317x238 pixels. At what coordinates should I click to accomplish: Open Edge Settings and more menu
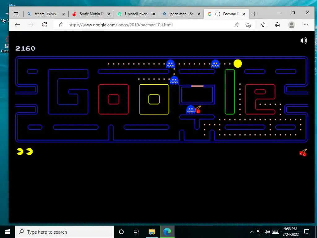pyautogui.click(x=306, y=25)
